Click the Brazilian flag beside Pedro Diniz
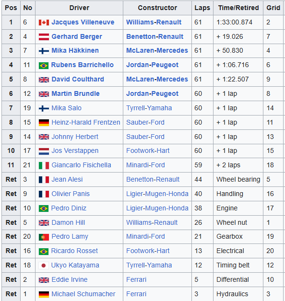 [44, 208]
